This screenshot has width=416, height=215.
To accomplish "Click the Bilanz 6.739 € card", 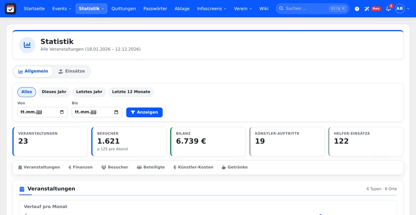I will (208, 141).
